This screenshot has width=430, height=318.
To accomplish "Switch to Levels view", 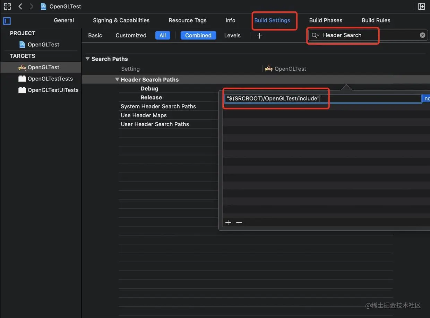I will [232, 35].
